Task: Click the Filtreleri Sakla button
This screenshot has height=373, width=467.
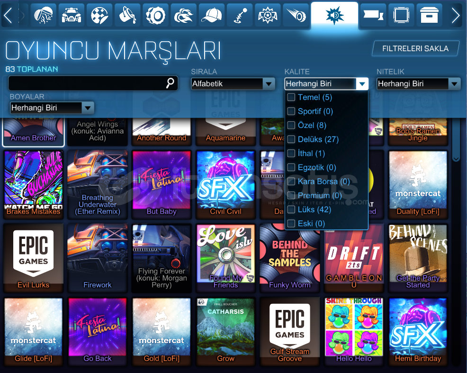Action: [x=415, y=48]
